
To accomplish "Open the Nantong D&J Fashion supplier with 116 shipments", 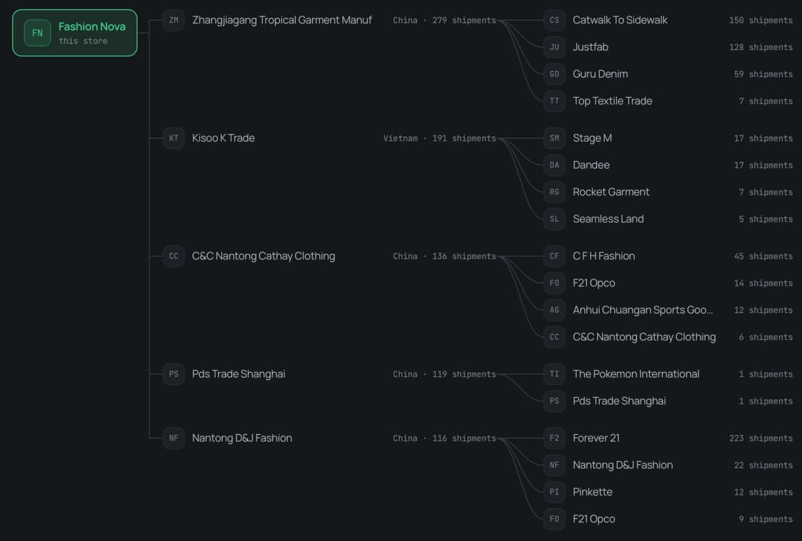I will coord(242,438).
